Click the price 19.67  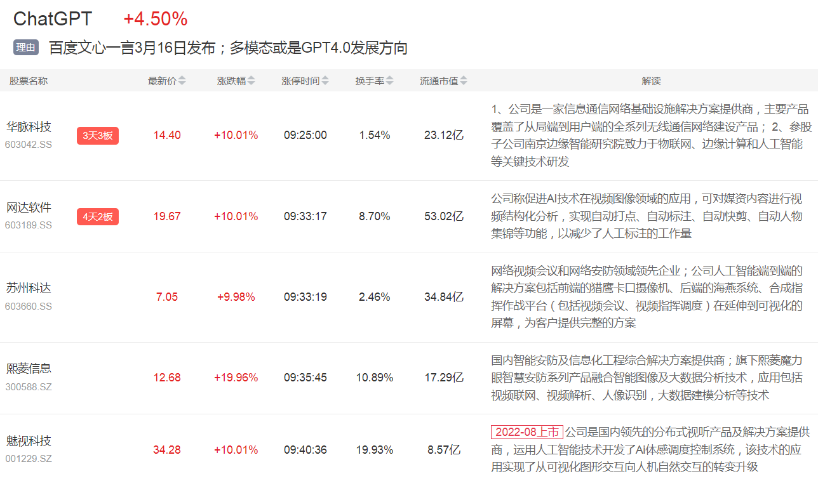pyautogui.click(x=167, y=216)
